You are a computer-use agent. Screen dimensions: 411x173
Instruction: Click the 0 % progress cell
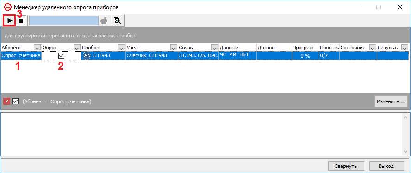305,56
